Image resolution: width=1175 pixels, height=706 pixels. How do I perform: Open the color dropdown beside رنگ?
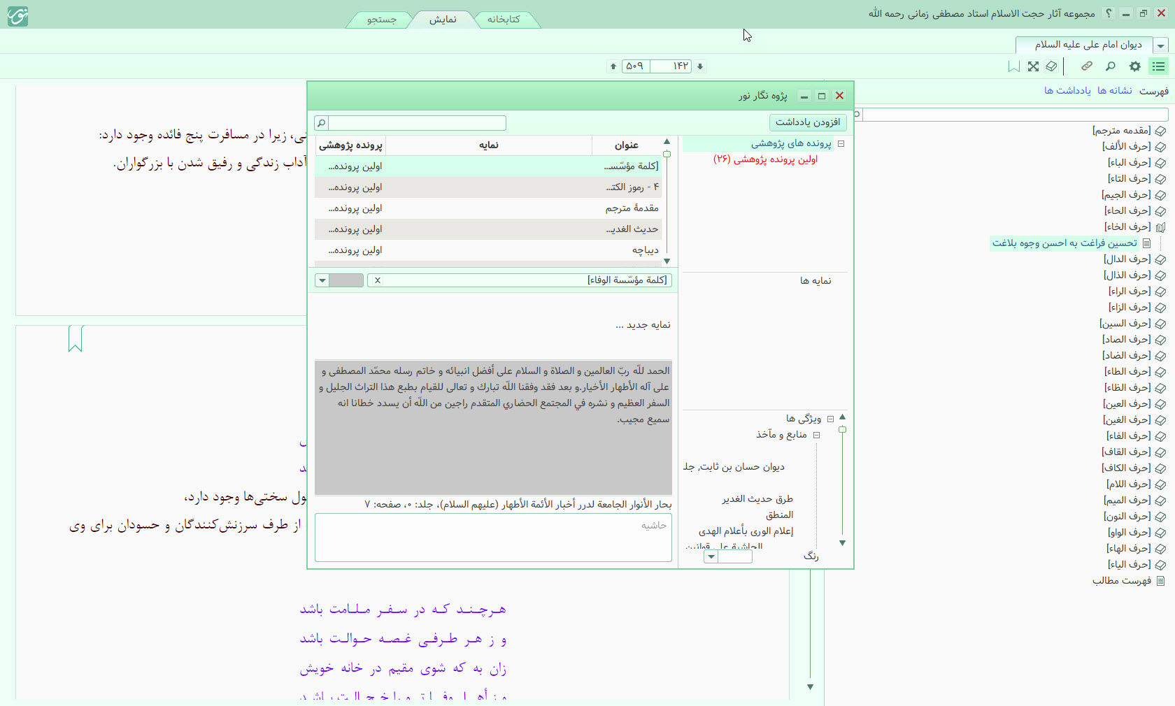[x=711, y=556]
